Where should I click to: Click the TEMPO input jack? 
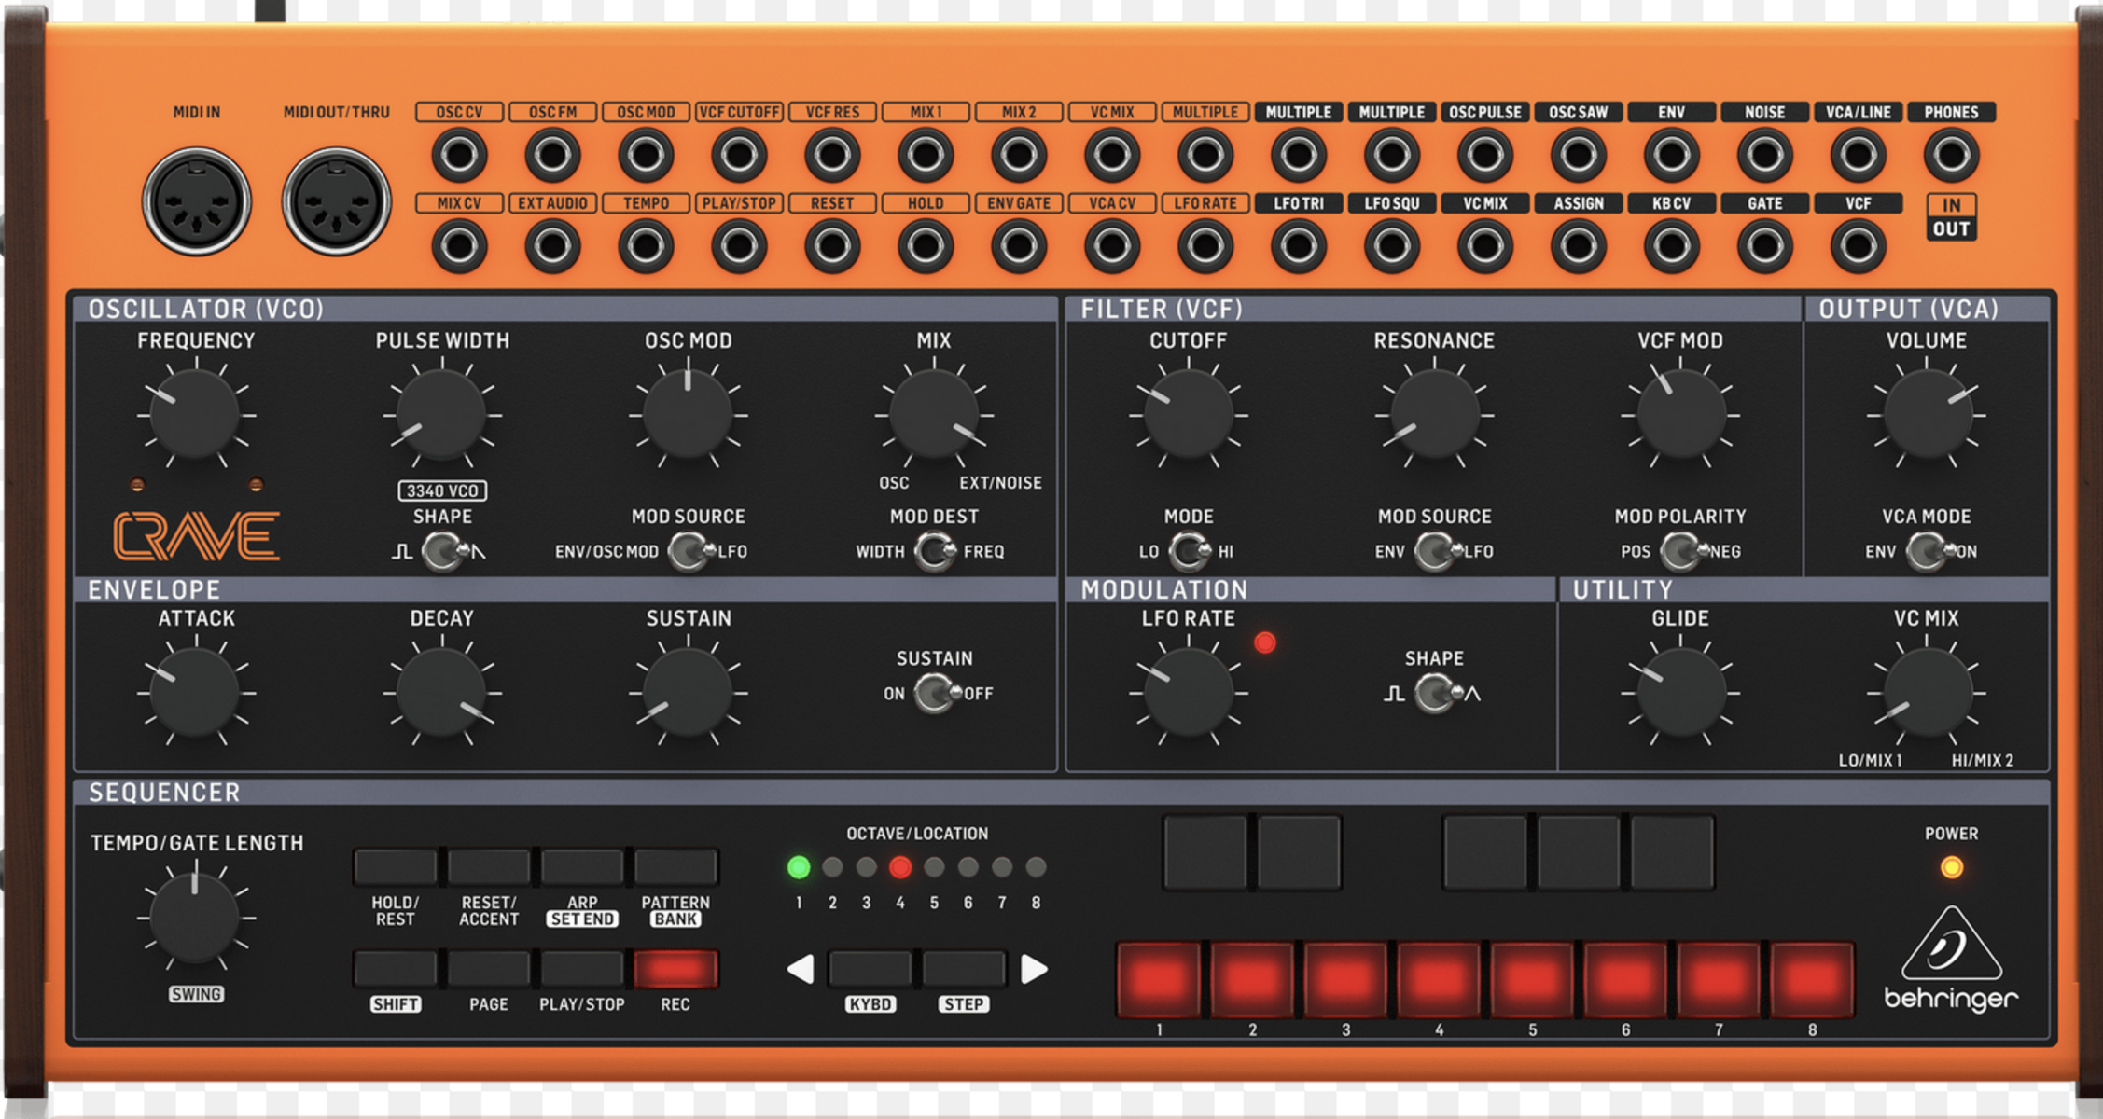(646, 246)
